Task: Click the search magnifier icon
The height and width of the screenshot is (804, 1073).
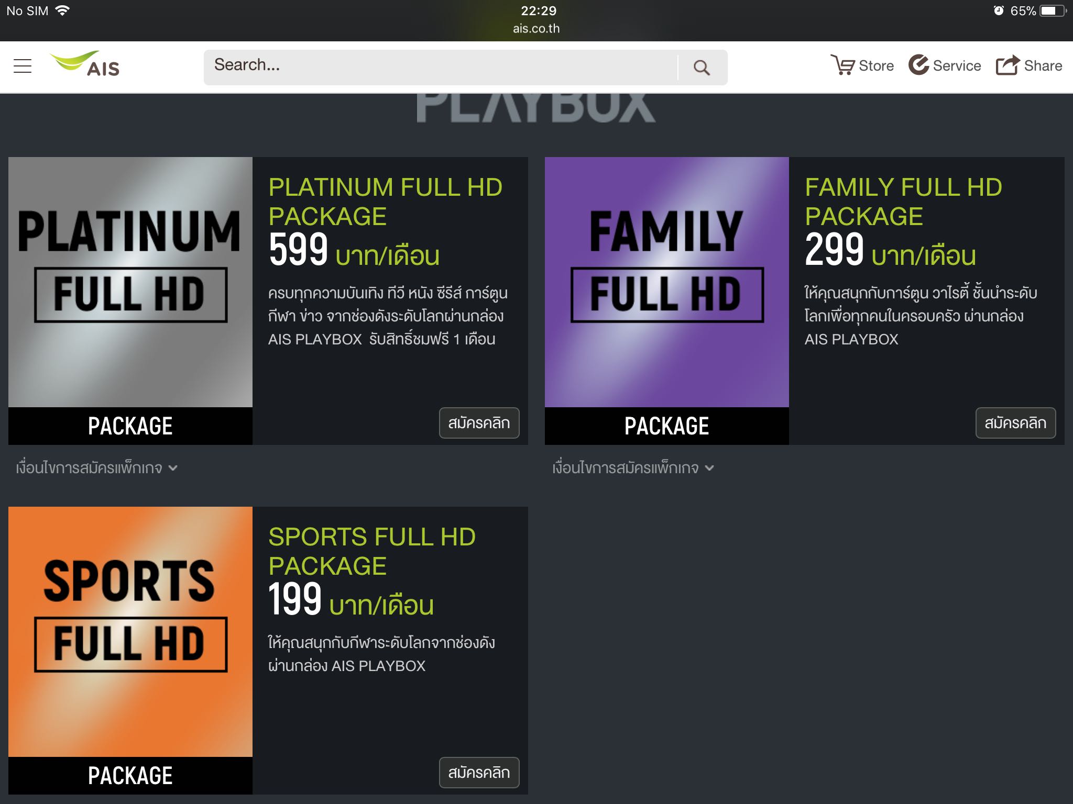Action: (x=702, y=68)
